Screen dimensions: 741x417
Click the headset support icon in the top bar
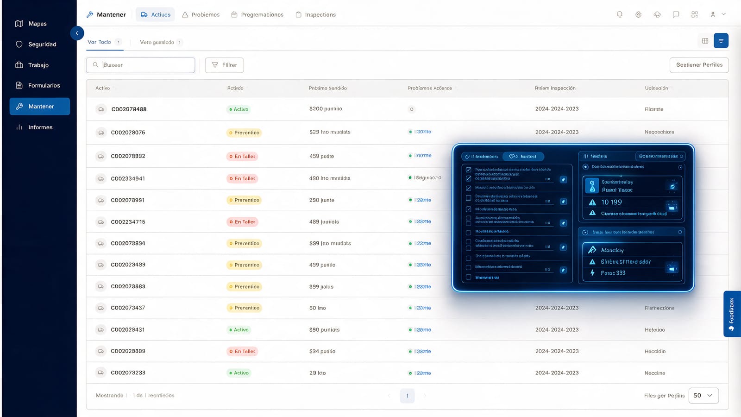(657, 14)
